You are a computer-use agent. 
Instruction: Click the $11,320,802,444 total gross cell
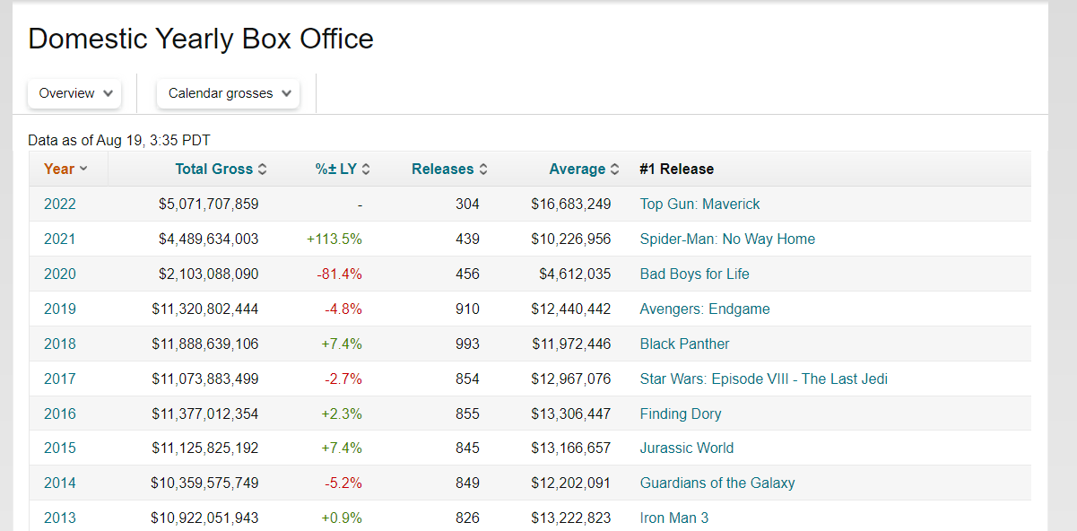coord(205,309)
